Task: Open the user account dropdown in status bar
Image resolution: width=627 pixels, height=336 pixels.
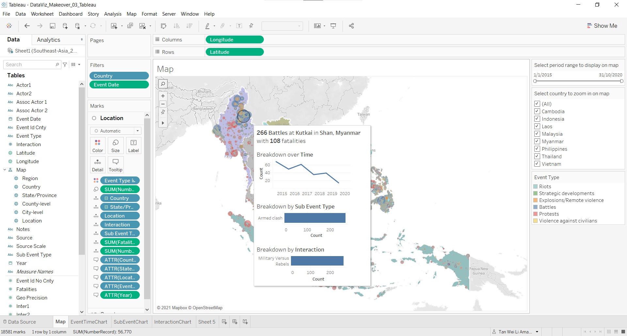Action: click(x=537, y=332)
